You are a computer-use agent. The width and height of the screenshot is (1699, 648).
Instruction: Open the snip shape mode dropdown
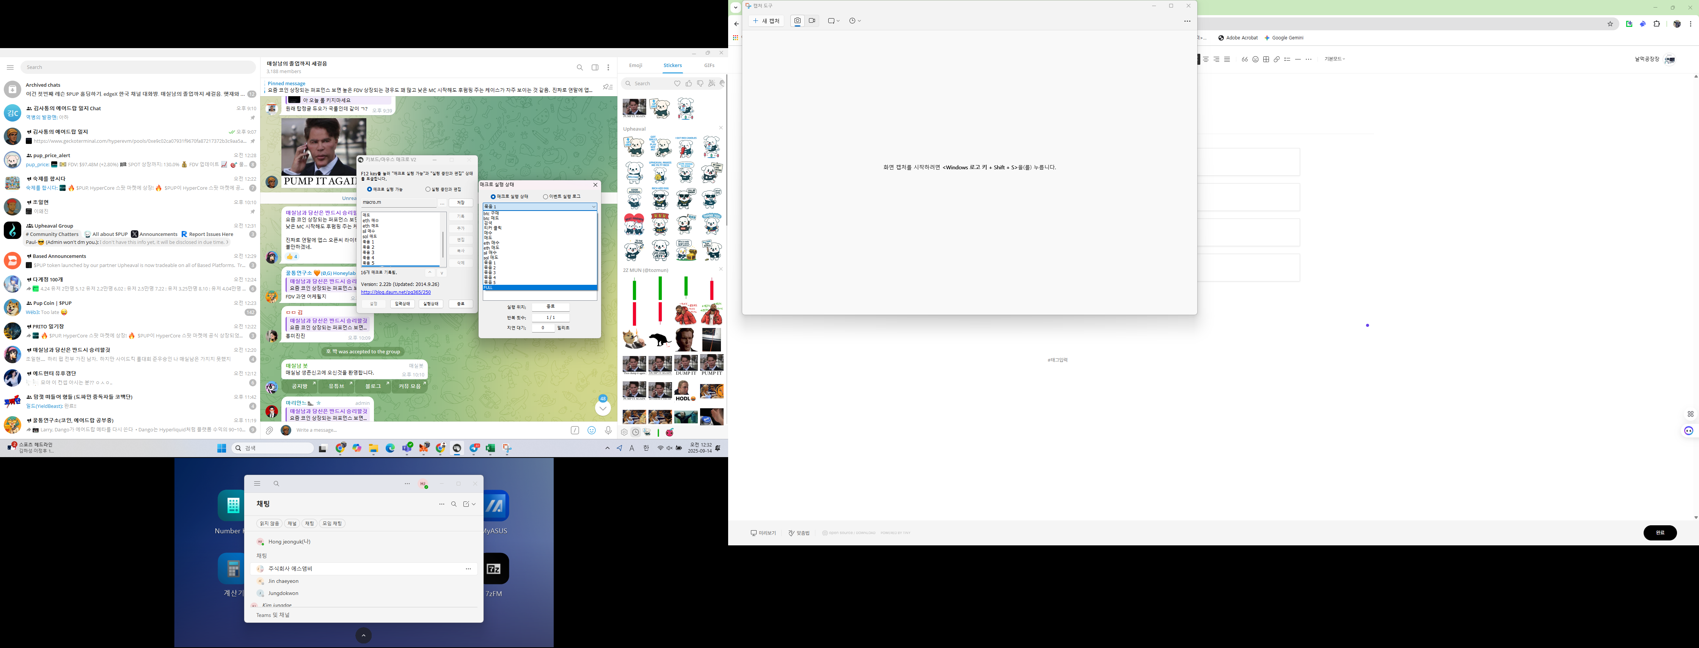pyautogui.click(x=834, y=21)
